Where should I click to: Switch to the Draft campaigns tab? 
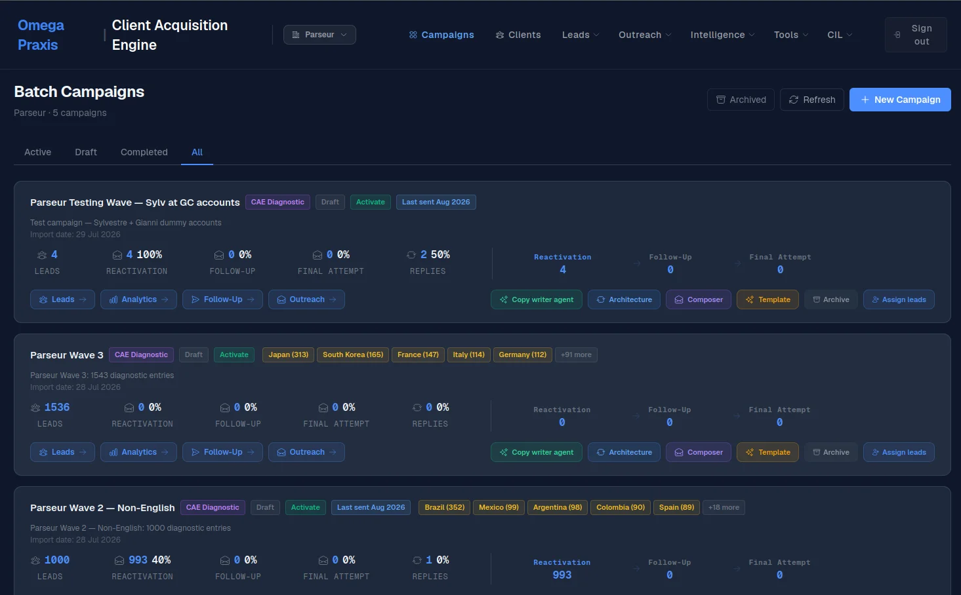(86, 152)
